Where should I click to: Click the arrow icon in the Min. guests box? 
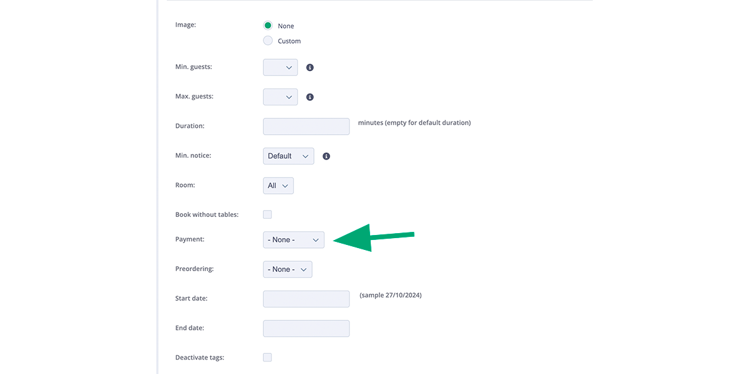(x=288, y=67)
